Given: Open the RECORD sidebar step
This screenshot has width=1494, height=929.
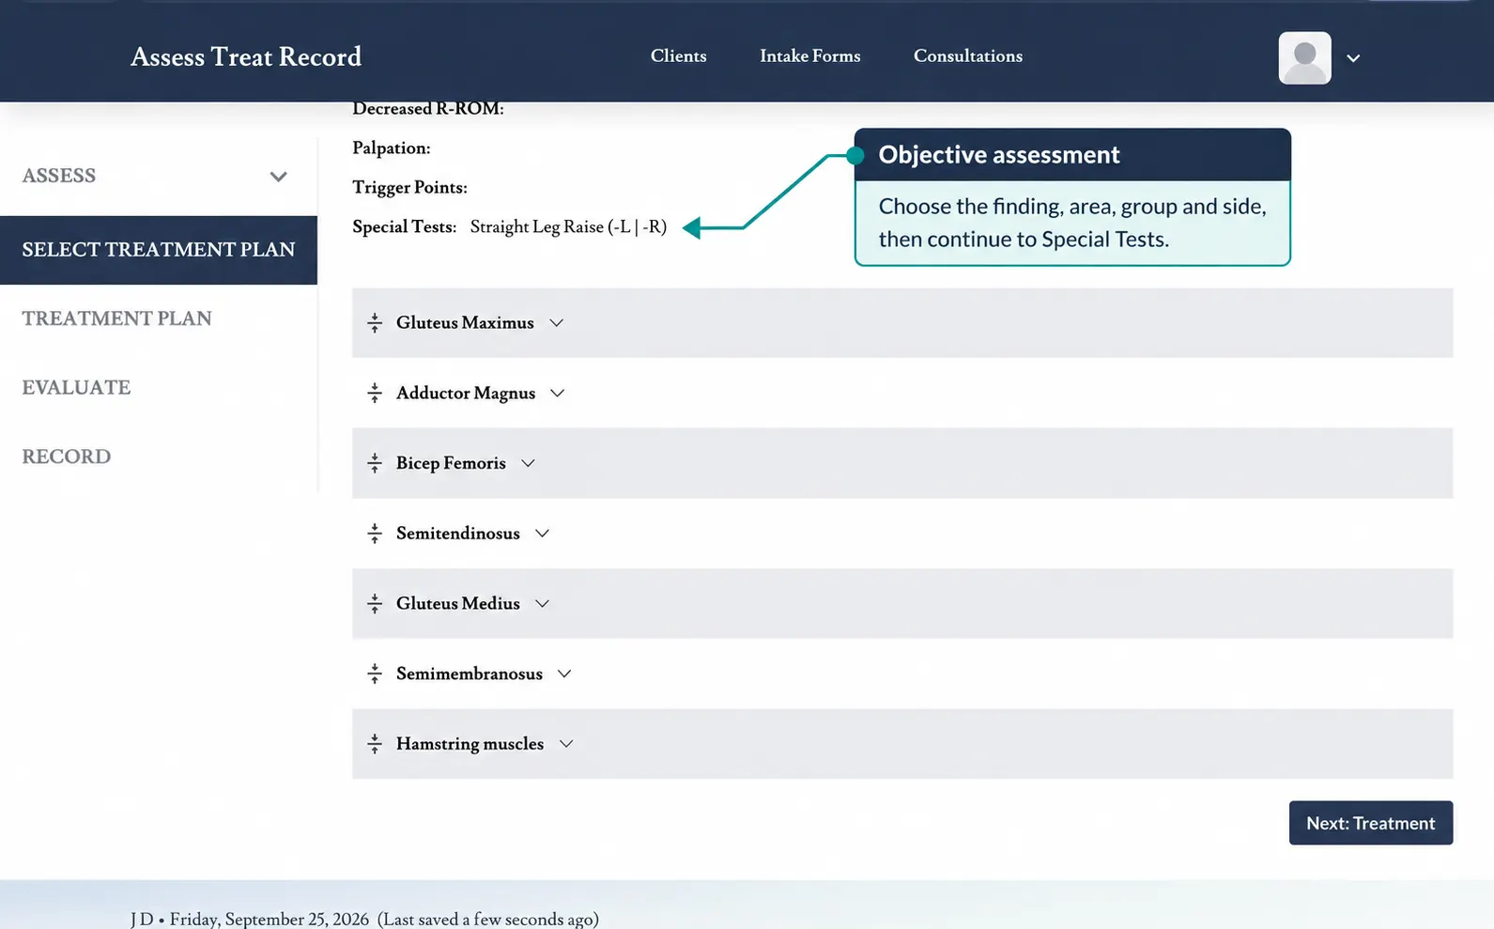Looking at the screenshot, I should pos(67,457).
